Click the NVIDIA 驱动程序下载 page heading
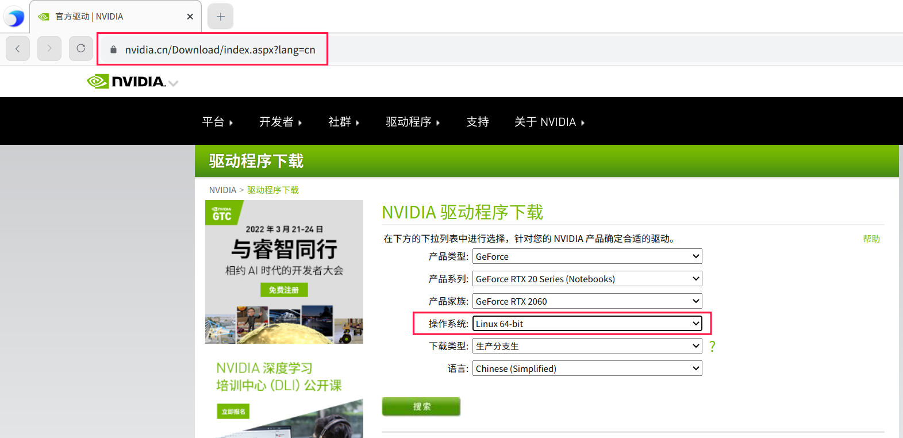 pyautogui.click(x=463, y=212)
